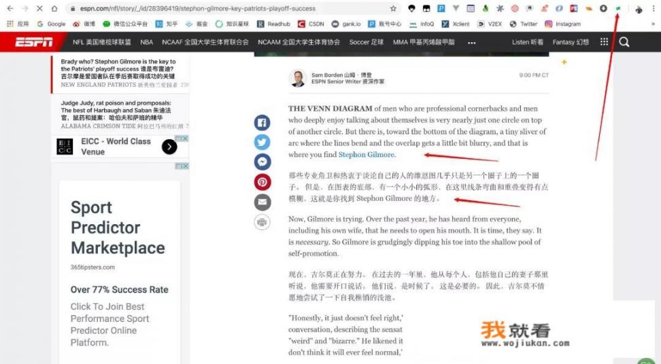
Task: Open the Soccer nav item
Action: coord(367,42)
